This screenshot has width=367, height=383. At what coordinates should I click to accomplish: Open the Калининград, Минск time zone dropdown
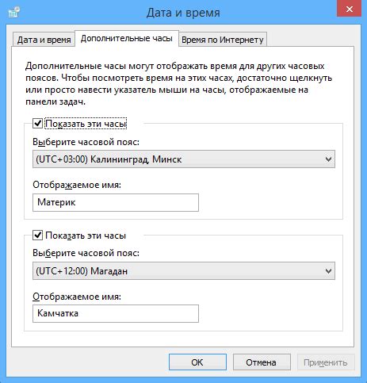pos(184,159)
